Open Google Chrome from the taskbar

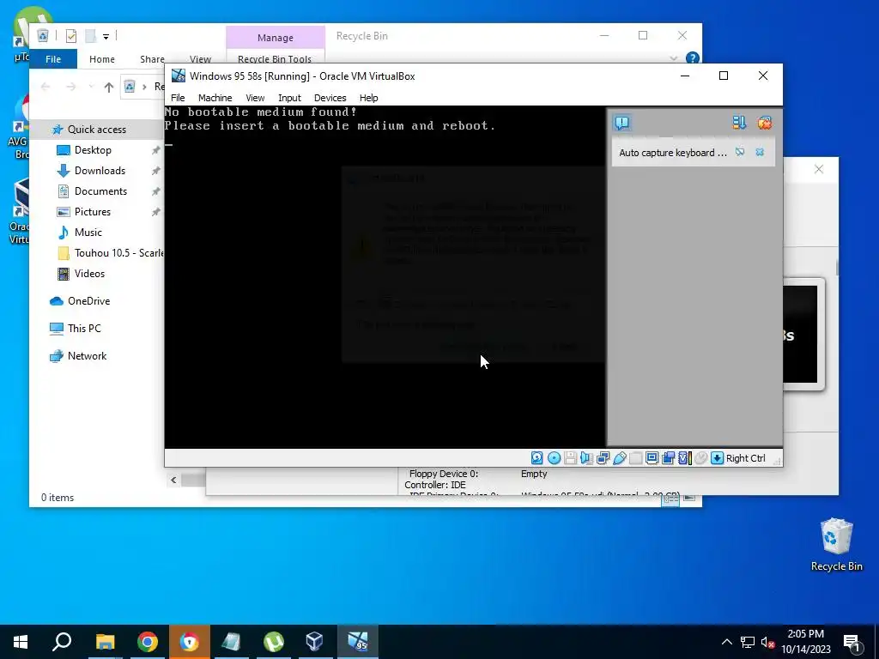pos(148,642)
